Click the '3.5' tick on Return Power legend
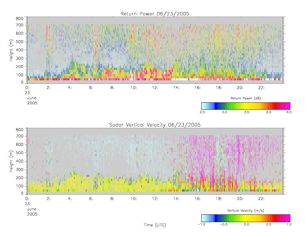The image size is (305, 236). (x=246, y=112)
